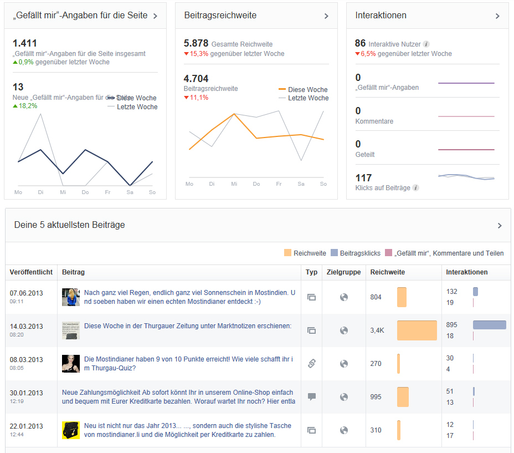Click the orange reach bar next to 995
514x453 pixels.
[x=403, y=397]
